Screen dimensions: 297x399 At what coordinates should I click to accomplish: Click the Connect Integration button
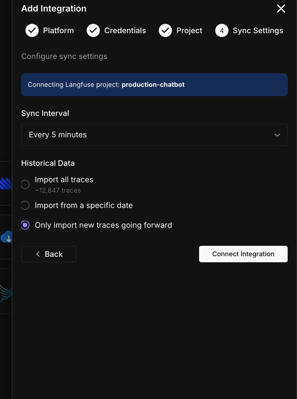tap(243, 254)
